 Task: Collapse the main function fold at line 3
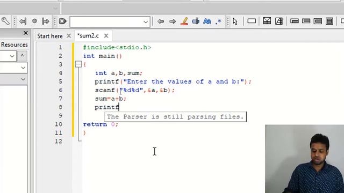pyautogui.click(x=78, y=64)
